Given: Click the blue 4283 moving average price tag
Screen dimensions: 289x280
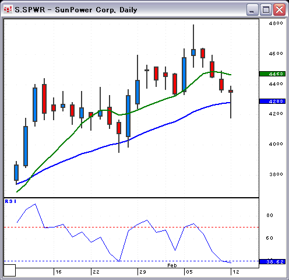Looking at the screenshot, I should (272, 101).
